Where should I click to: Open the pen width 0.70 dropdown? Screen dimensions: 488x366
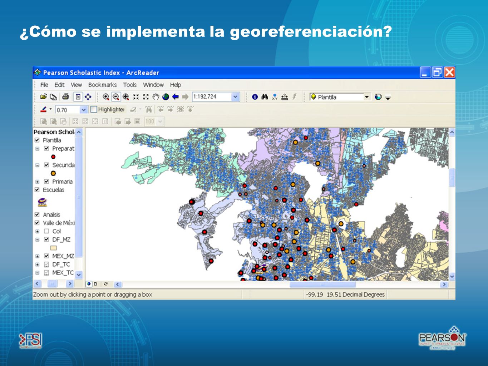pyautogui.click(x=83, y=110)
